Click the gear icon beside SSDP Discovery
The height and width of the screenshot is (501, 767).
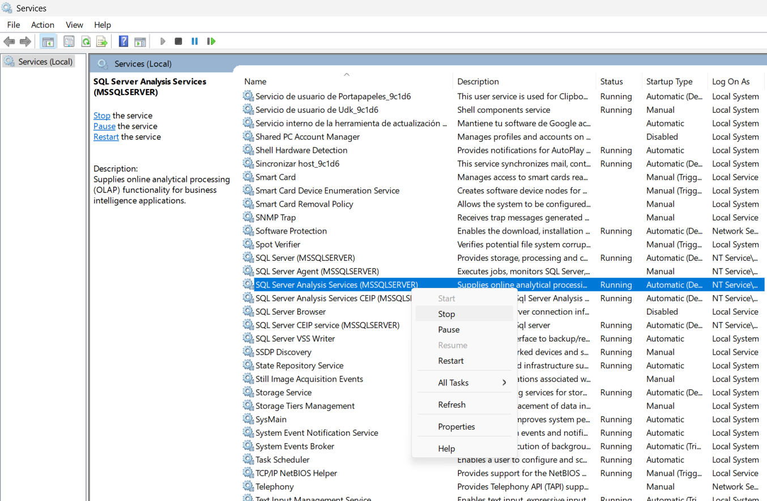(x=248, y=352)
